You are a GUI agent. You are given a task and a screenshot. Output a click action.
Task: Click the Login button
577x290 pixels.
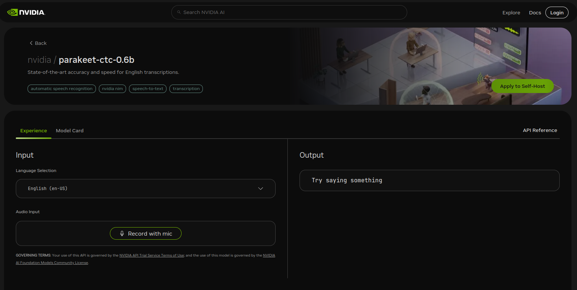(557, 12)
